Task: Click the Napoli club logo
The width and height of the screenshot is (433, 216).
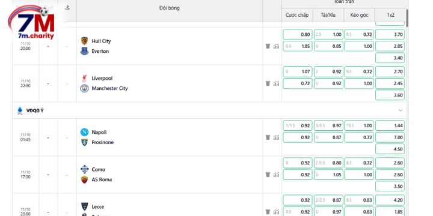Action: pos(84,132)
